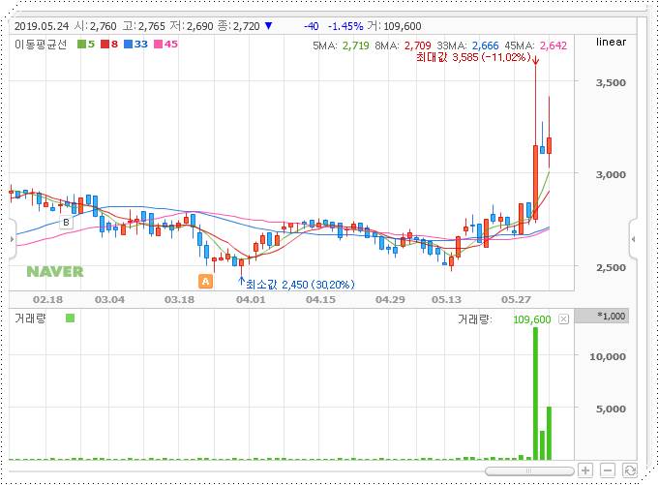Click the linear scale label
The height and width of the screenshot is (485, 659).
click(611, 42)
